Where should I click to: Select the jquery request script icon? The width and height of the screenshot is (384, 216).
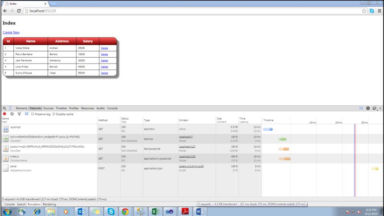click(5, 149)
